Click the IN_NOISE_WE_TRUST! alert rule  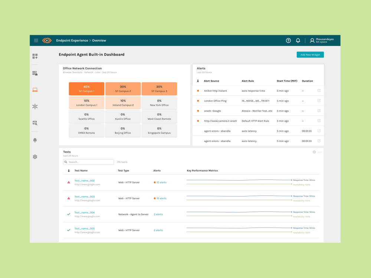(256, 101)
